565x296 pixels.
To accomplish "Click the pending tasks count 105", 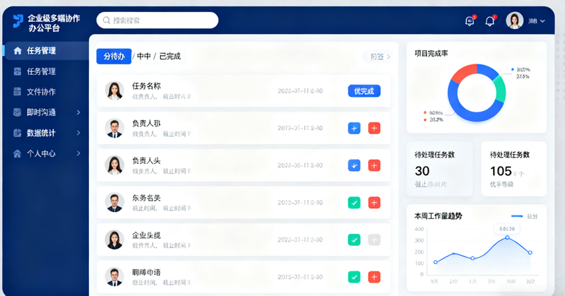I will 501,171.
